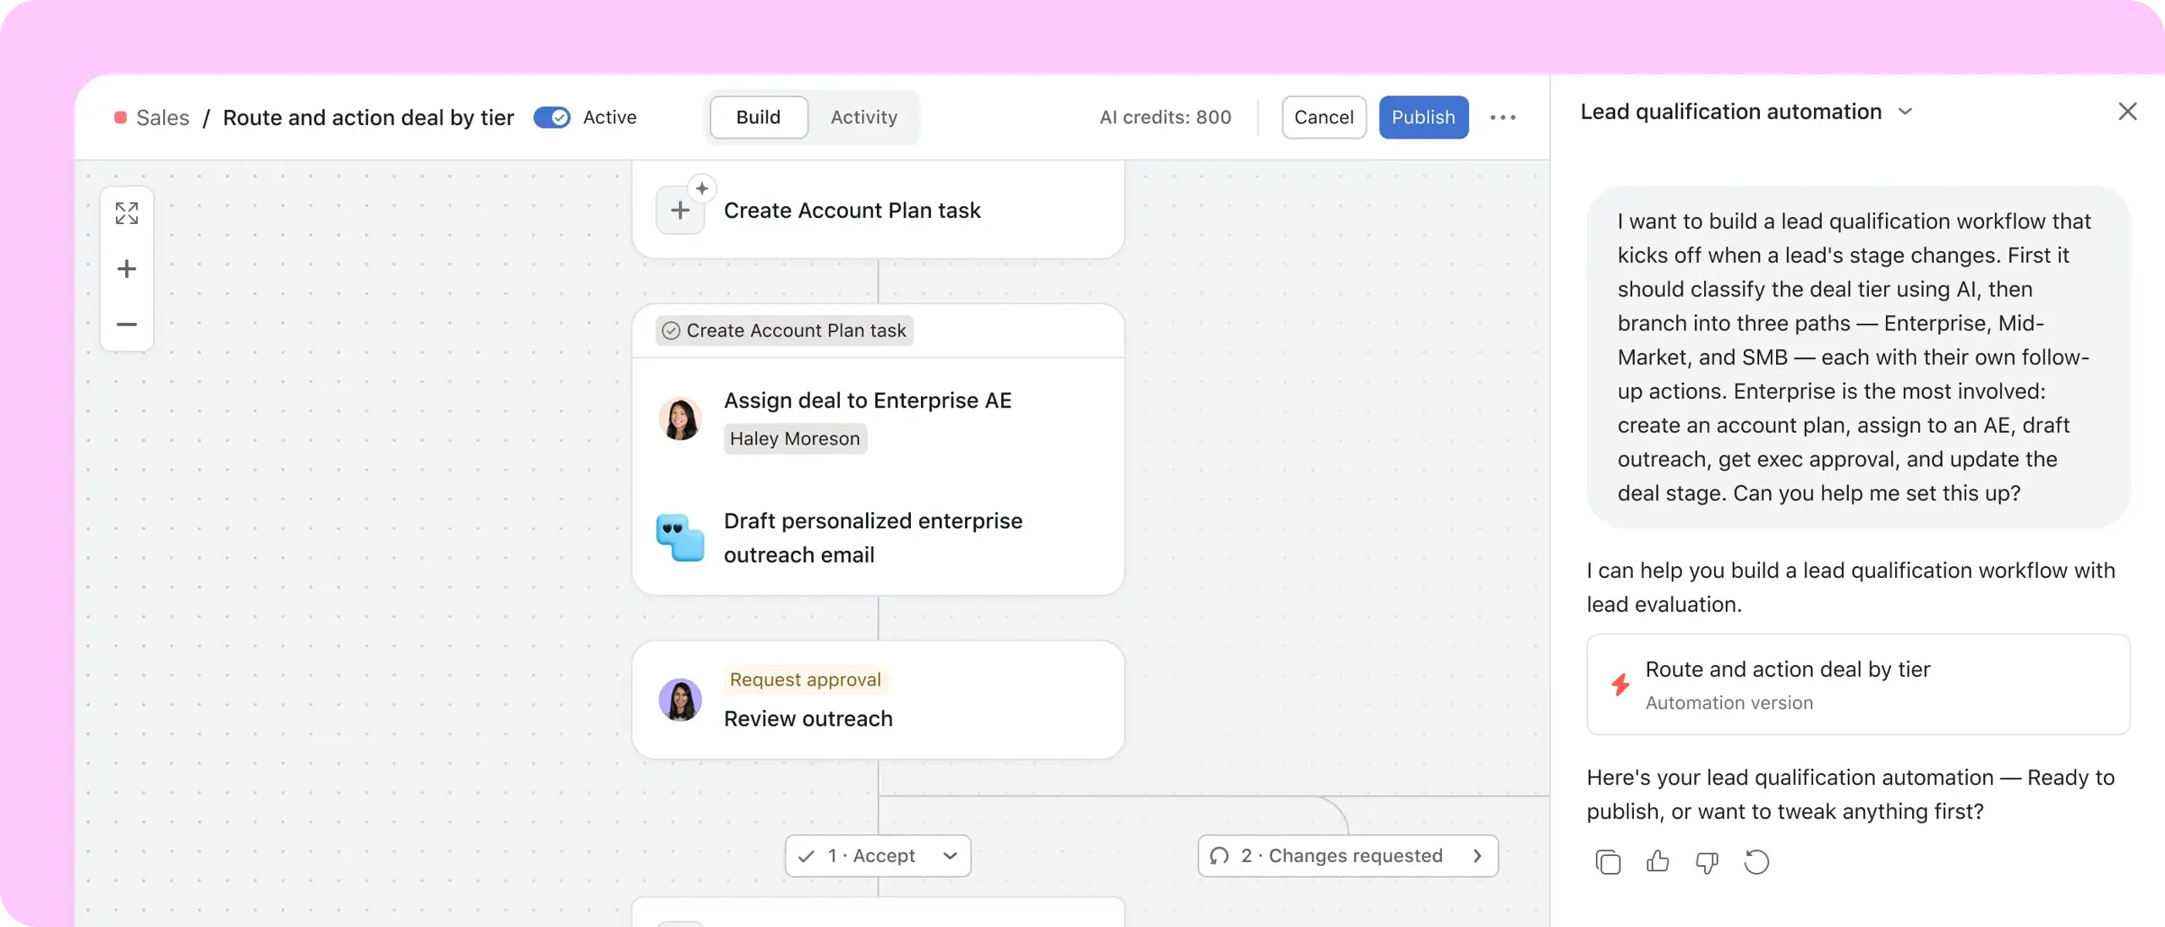Viewport: 2165px width, 927px height.
Task: Publish the automation
Action: pyautogui.click(x=1423, y=117)
